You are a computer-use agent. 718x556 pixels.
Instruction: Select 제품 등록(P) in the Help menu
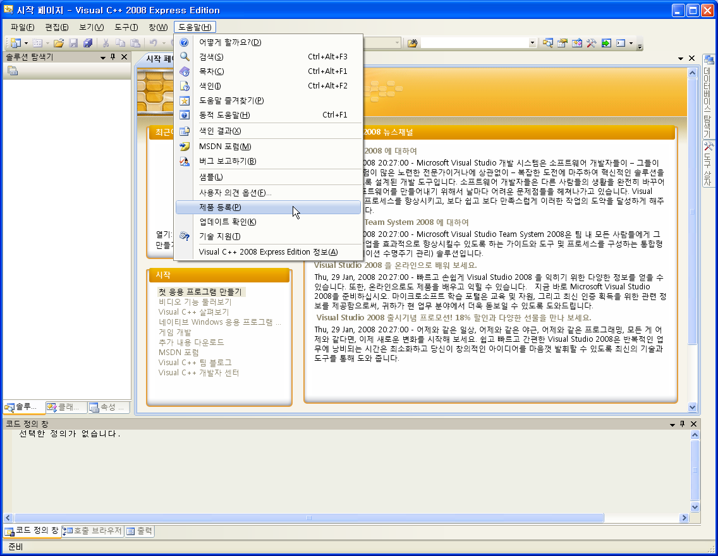point(268,207)
